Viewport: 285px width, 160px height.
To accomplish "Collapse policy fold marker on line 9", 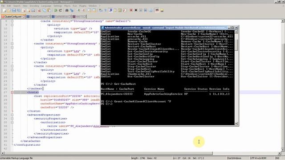I will [x=12, y=25].
